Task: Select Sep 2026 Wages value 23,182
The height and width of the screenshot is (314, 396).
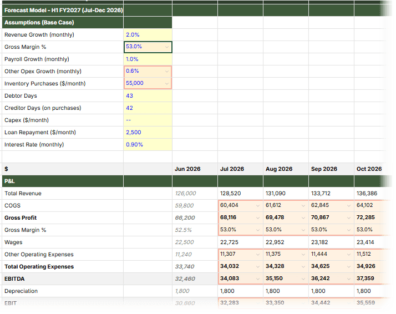Action: (x=331, y=242)
